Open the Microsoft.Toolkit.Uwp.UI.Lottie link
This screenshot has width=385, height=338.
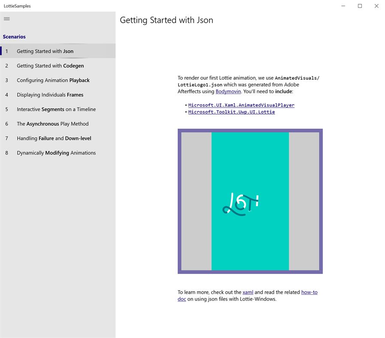click(x=231, y=112)
